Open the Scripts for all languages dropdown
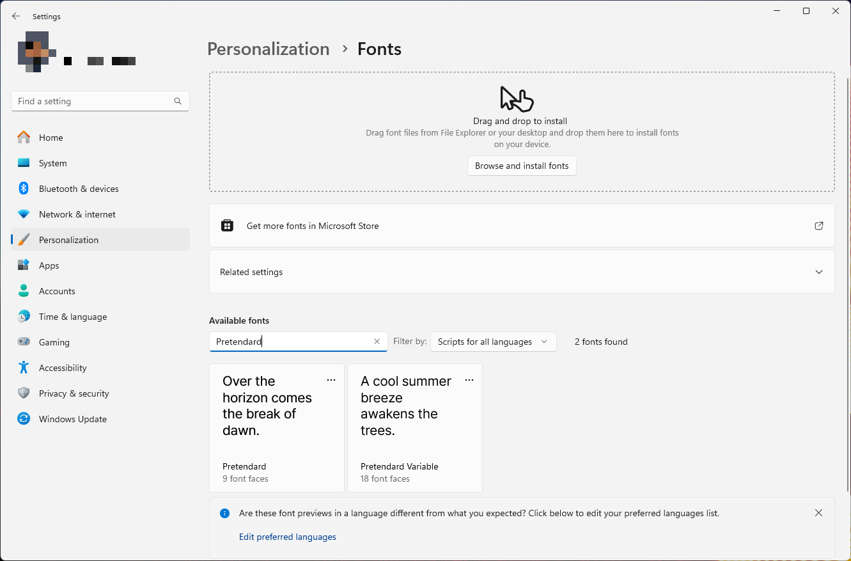This screenshot has width=851, height=561. coord(493,342)
